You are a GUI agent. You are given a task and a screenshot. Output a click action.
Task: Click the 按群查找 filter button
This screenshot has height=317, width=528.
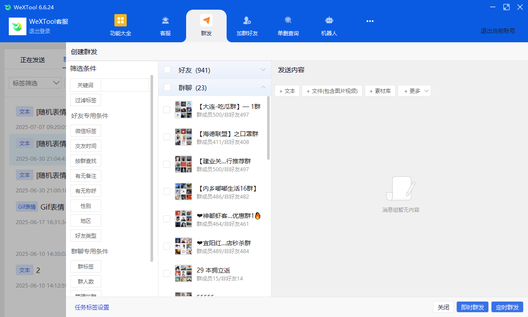(86, 161)
